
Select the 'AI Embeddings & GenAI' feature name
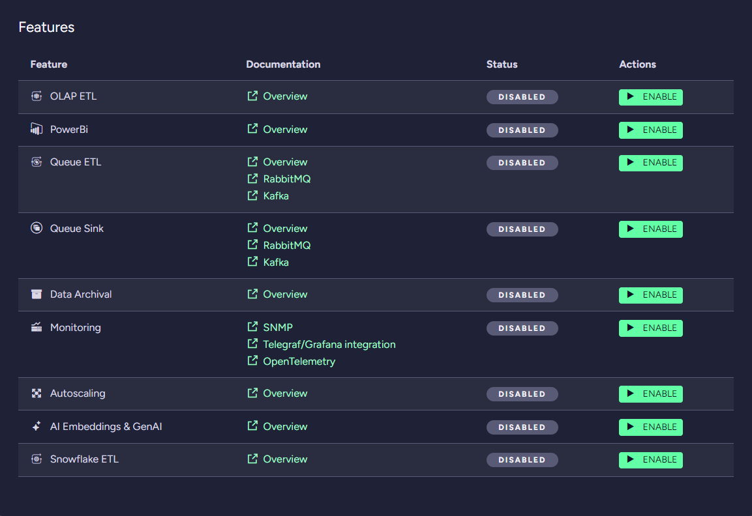click(x=106, y=426)
